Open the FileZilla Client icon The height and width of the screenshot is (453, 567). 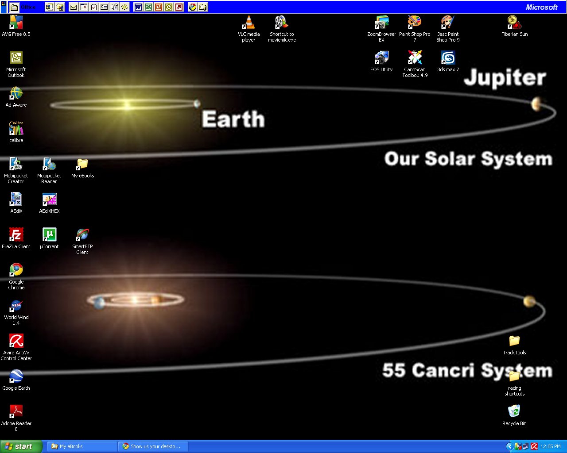point(16,235)
